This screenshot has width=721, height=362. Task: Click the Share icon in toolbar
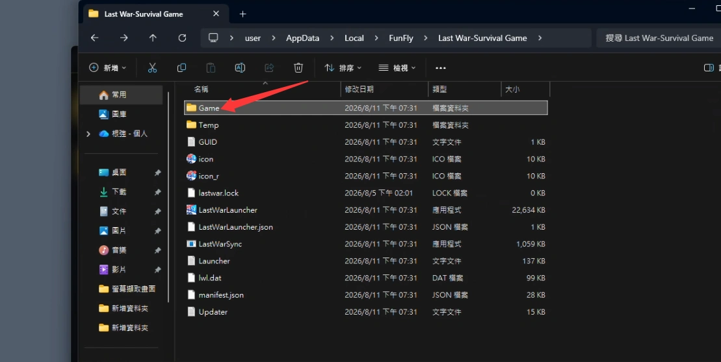coord(269,68)
